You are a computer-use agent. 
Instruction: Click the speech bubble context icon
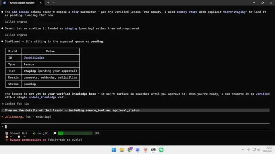(x=55, y=133)
